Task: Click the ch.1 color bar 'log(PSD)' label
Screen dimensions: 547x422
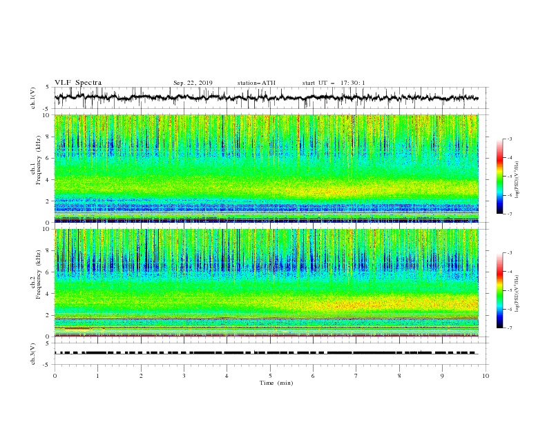Action: click(517, 180)
